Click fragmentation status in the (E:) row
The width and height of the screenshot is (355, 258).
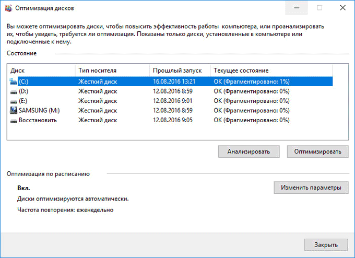pyautogui.click(x=252, y=101)
